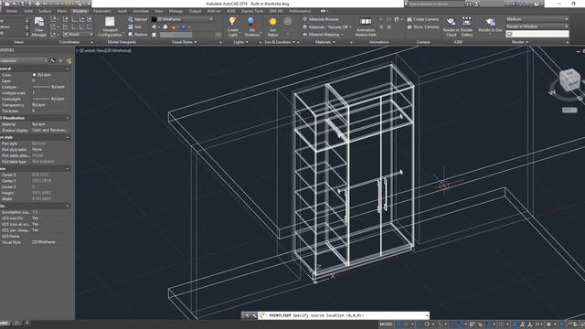Open the 2D Wireframe visual style dropdown

pos(183,19)
